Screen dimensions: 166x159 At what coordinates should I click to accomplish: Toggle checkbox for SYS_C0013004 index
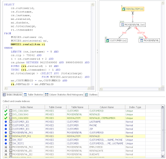tap(11, 111)
